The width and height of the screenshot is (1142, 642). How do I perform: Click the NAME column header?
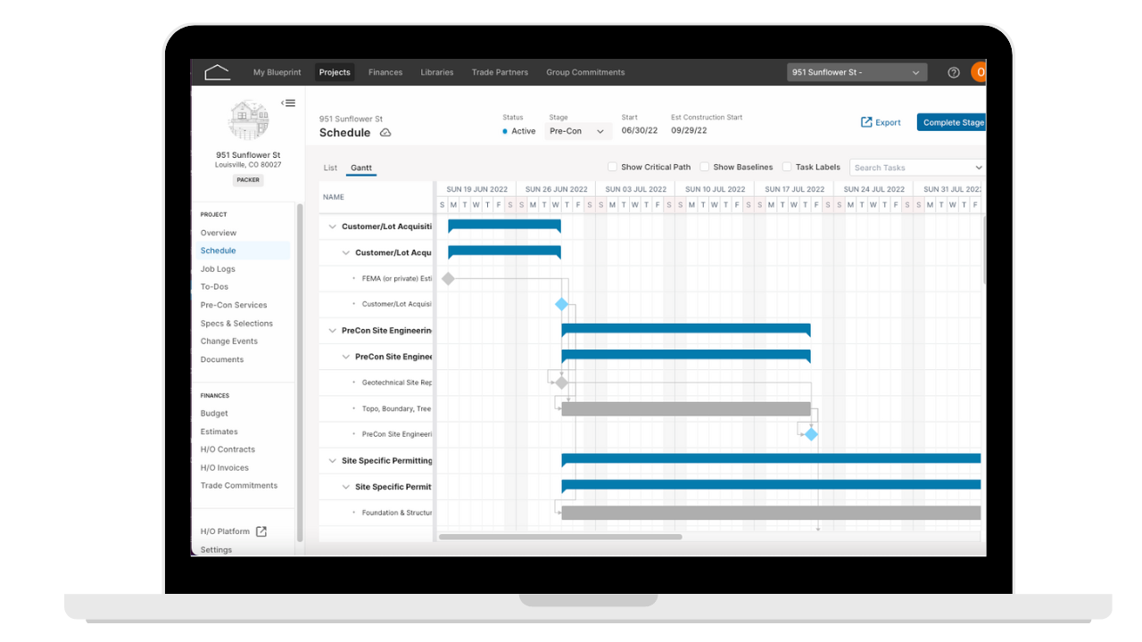click(x=334, y=197)
